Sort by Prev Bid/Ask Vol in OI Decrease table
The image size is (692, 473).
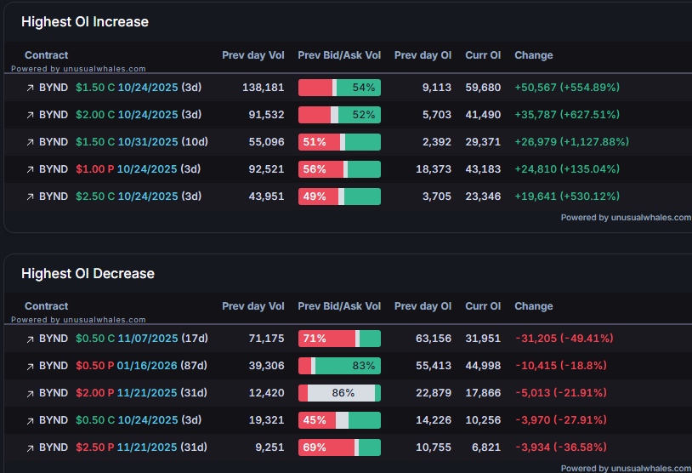[x=339, y=306]
